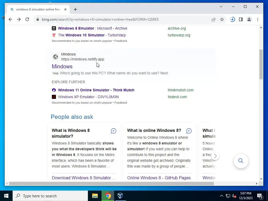This screenshot has width=268, height=201.
Task: Click the vertical scrollbar up arrow
Action: tap(261, 28)
